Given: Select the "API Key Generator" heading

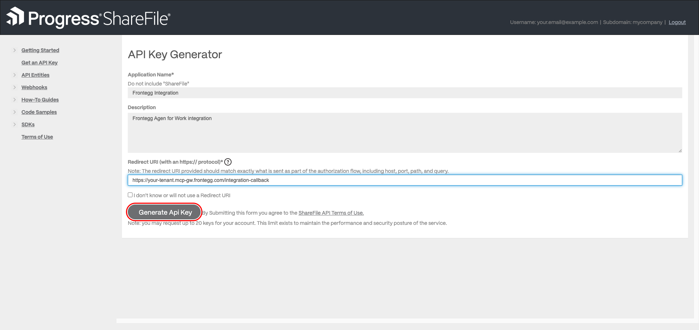Looking at the screenshot, I should [175, 55].
